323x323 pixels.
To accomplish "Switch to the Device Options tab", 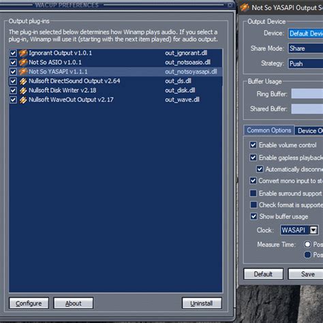I will (309, 131).
